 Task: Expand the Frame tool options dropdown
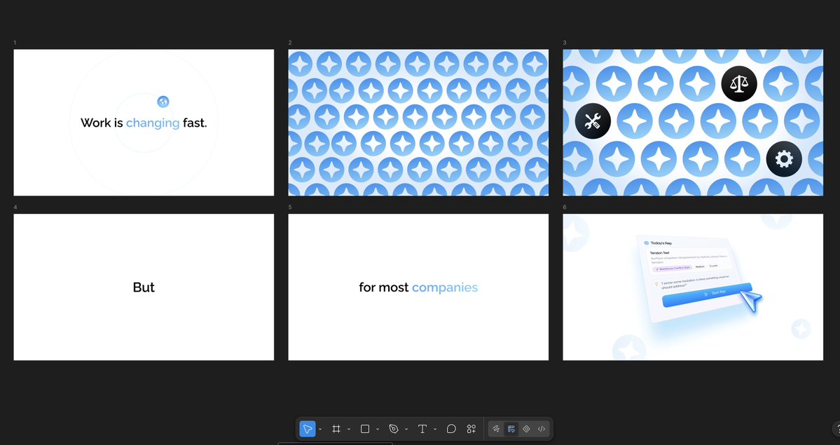[349, 429]
